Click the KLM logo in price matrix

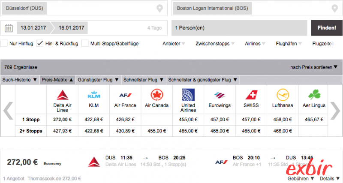tap(94, 95)
